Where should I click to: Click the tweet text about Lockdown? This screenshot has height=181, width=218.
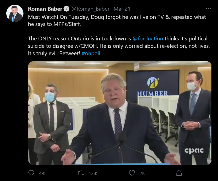pos(119,46)
